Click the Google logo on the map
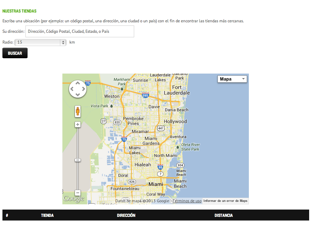Screen dimensions: 321x250 pyautogui.click(x=74, y=199)
